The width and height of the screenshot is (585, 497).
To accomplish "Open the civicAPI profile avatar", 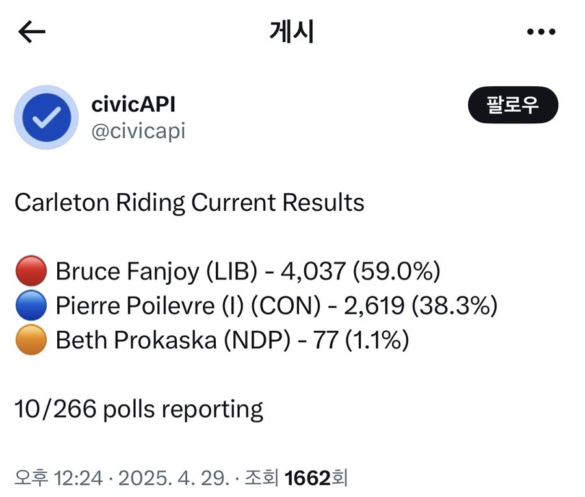I will [x=46, y=117].
